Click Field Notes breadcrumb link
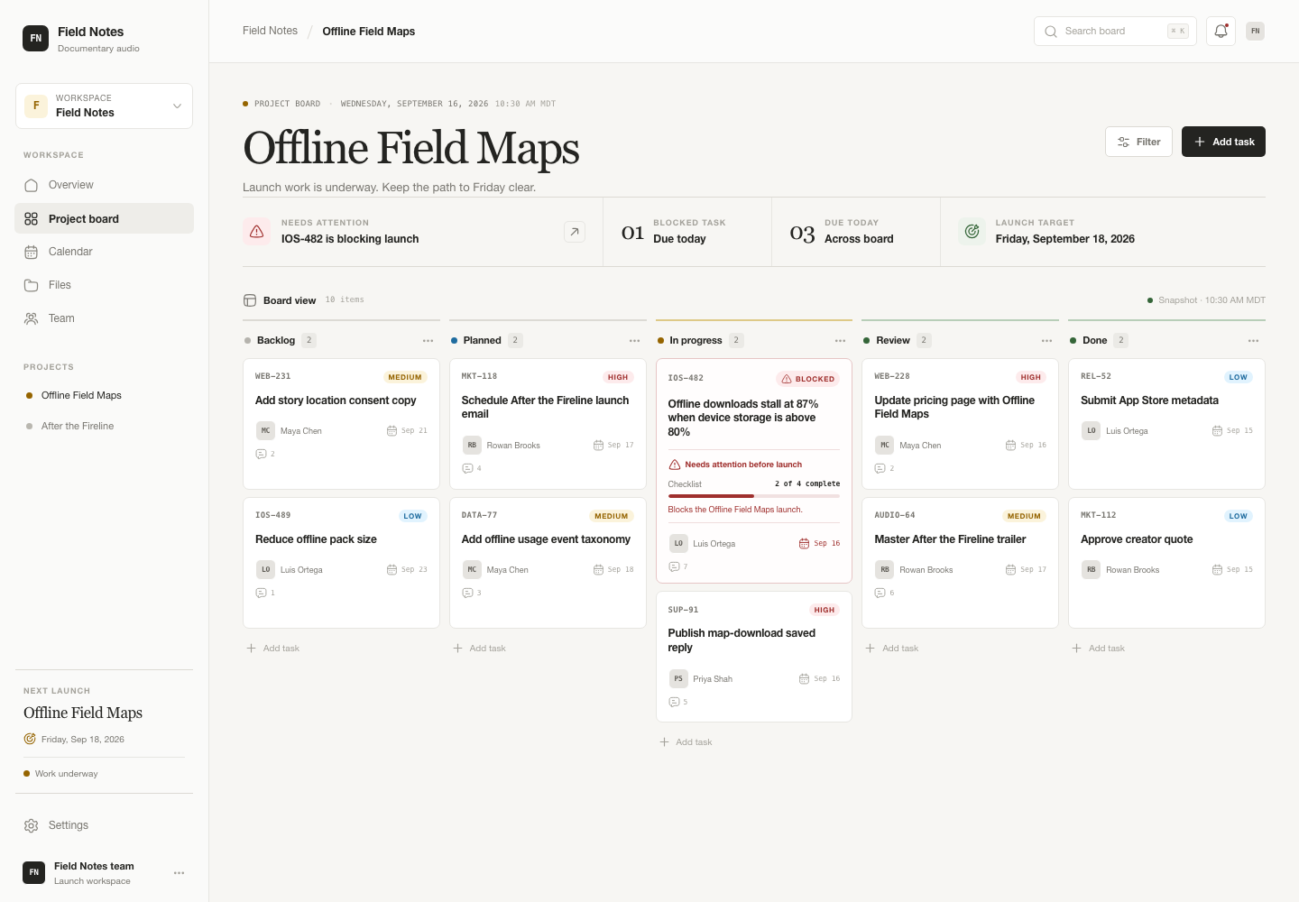Viewport: 1299px width, 902px height. coord(270,31)
